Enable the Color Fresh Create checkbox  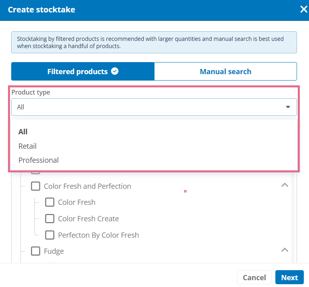pos(50,219)
